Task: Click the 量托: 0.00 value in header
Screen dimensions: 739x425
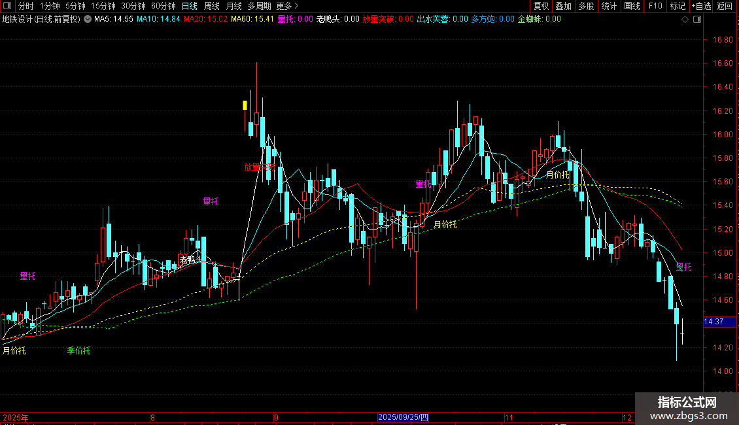Action: coord(296,20)
